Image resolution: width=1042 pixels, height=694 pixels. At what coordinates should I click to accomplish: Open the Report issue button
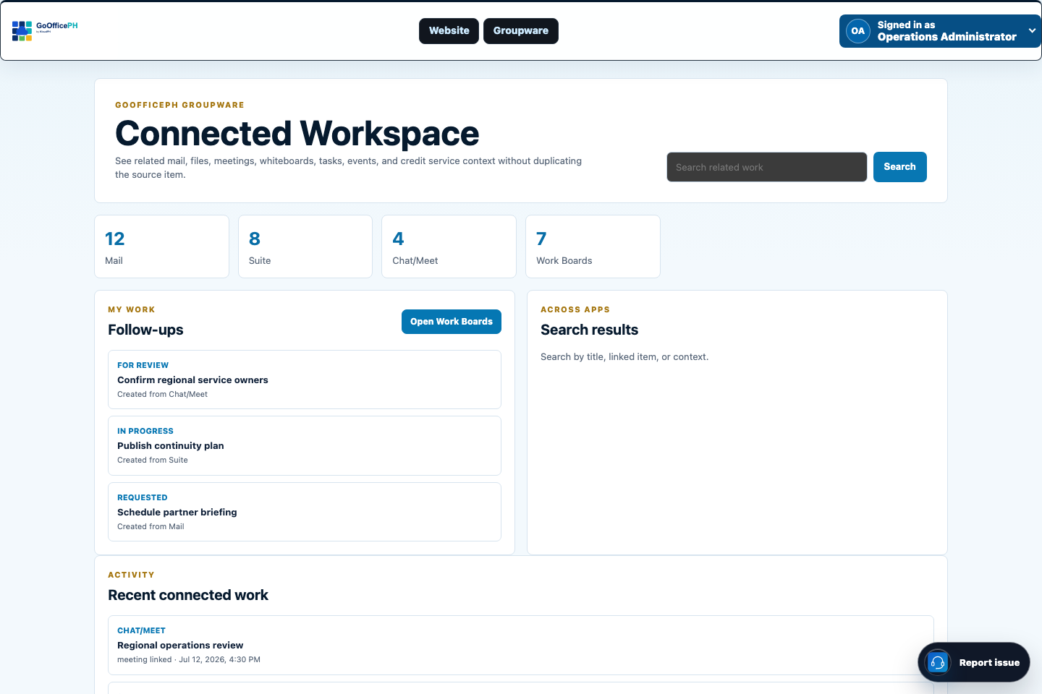974,662
